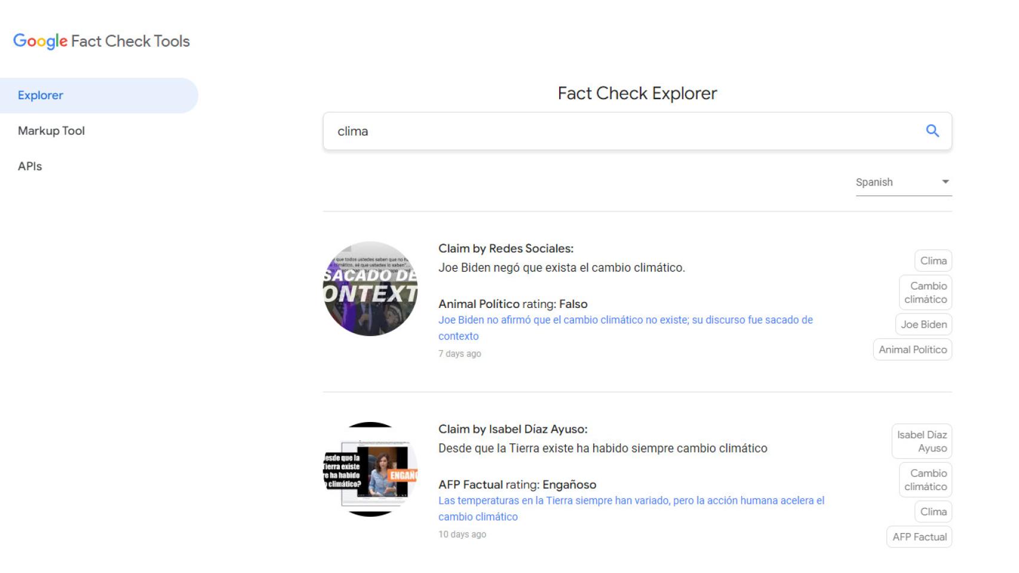Open the Joe Biden fact-check article link
Image resolution: width=1019 pixels, height=573 pixels.
[x=625, y=328]
